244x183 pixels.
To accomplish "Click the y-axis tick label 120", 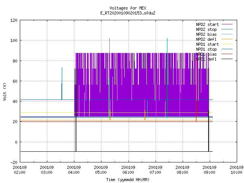I will point(14,20).
